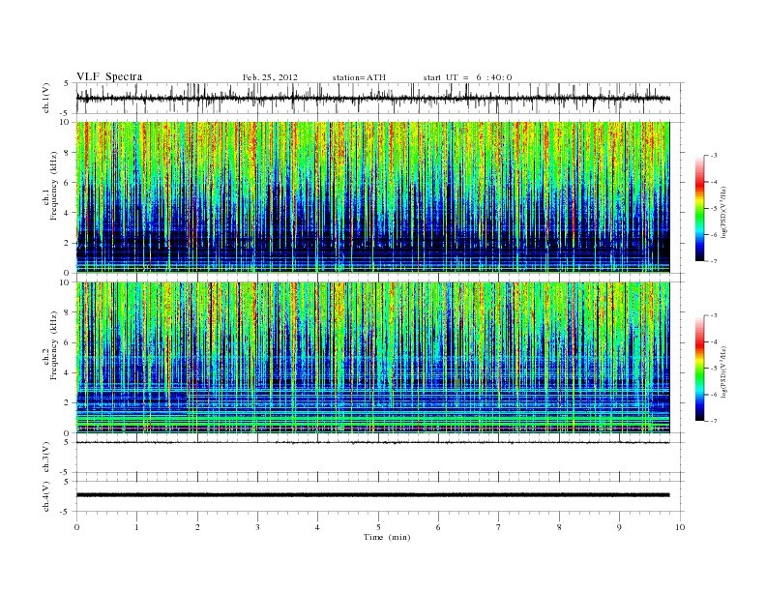Click the "2" kHz tick on ch.2 spectrogram
The width and height of the screenshot is (766, 592).
(69, 403)
